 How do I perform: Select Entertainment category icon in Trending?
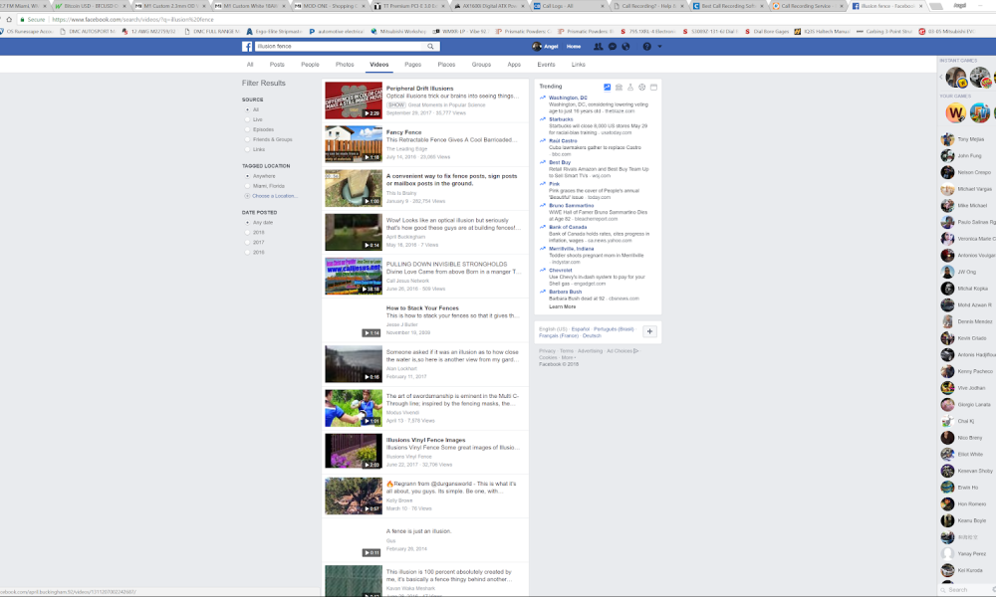coord(653,88)
